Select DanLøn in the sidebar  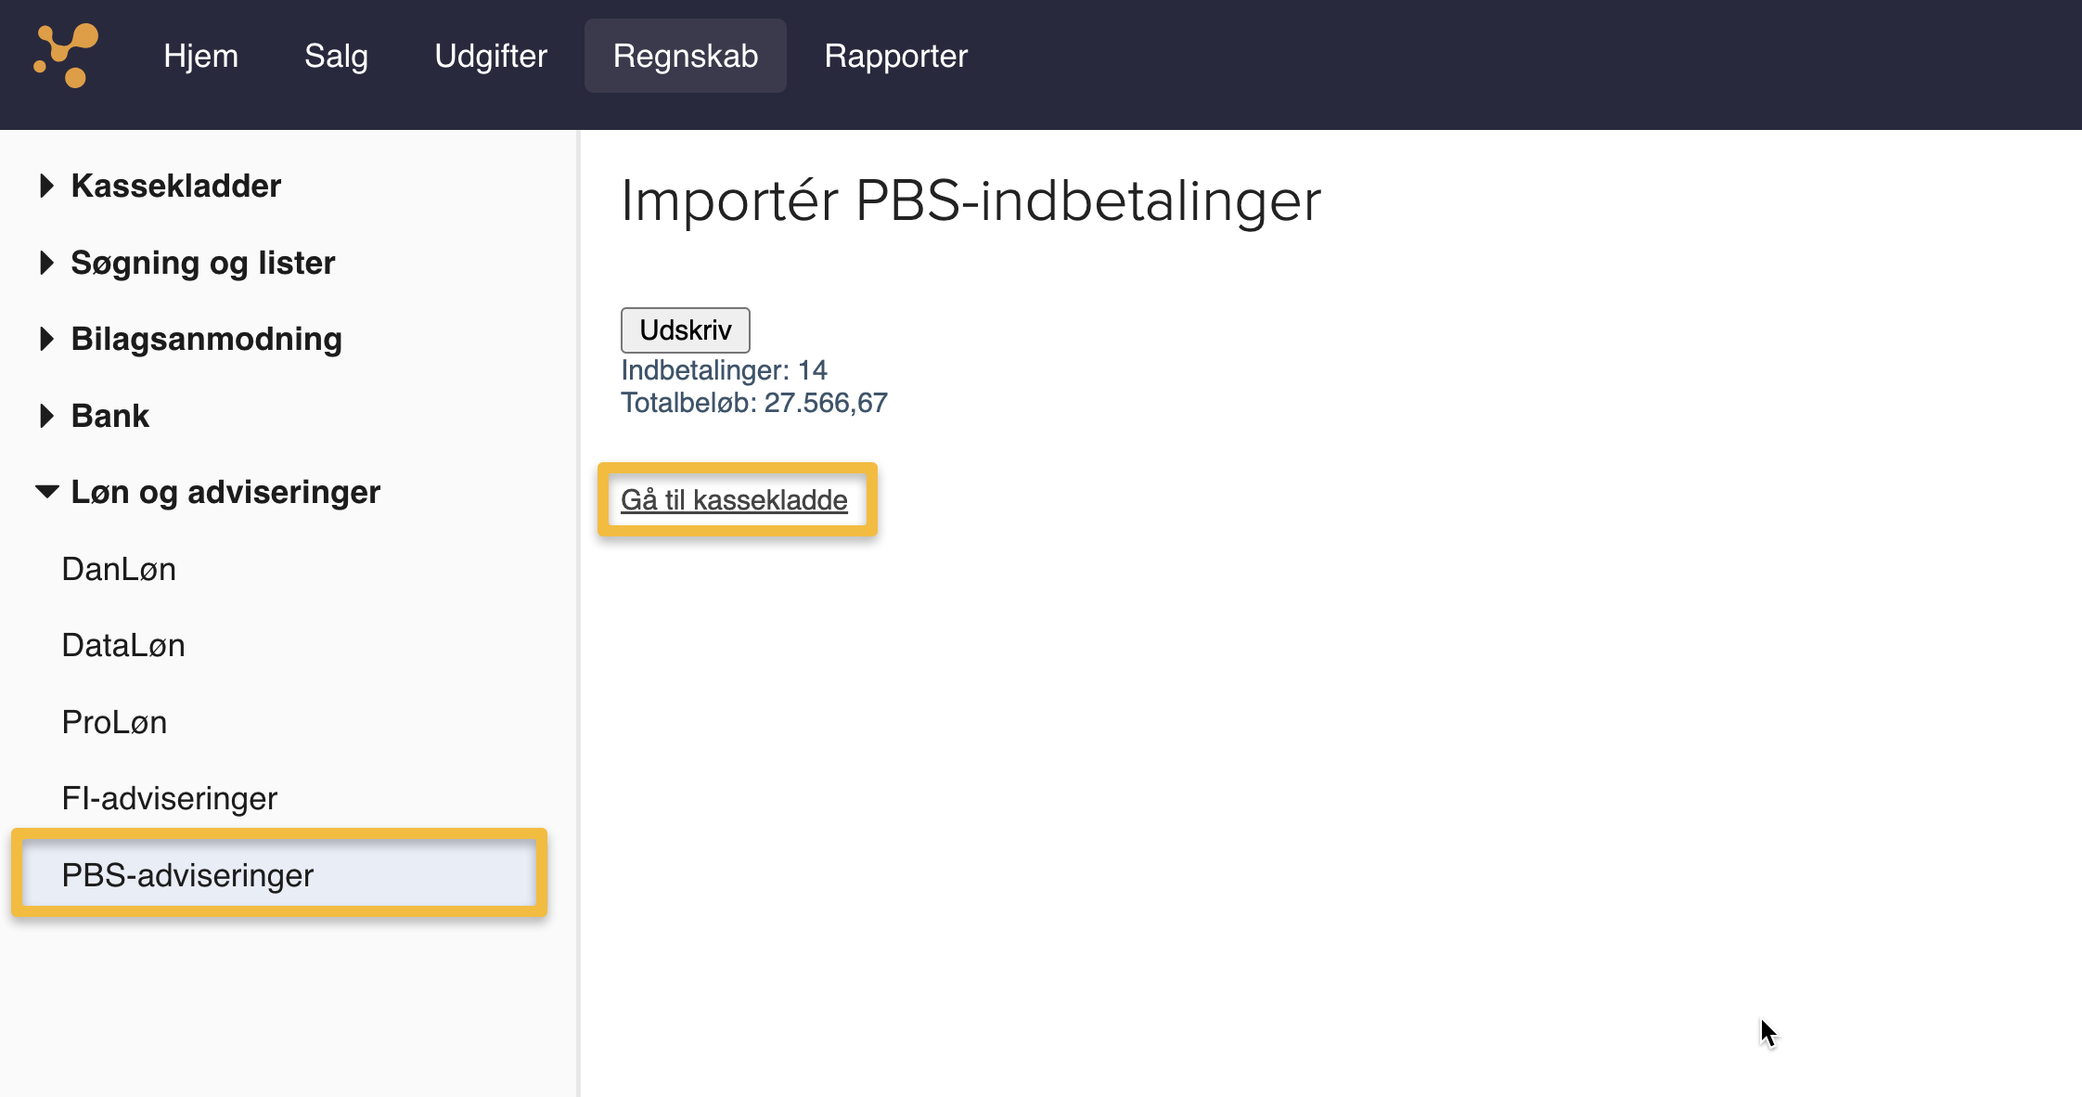119,569
